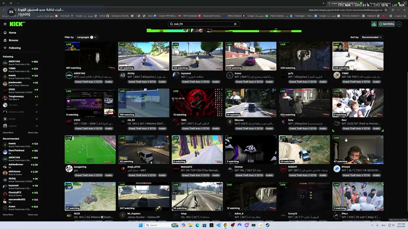408x229 pixels.
Task: Click the Azeez avatar under its stream card
Action: coord(229,75)
